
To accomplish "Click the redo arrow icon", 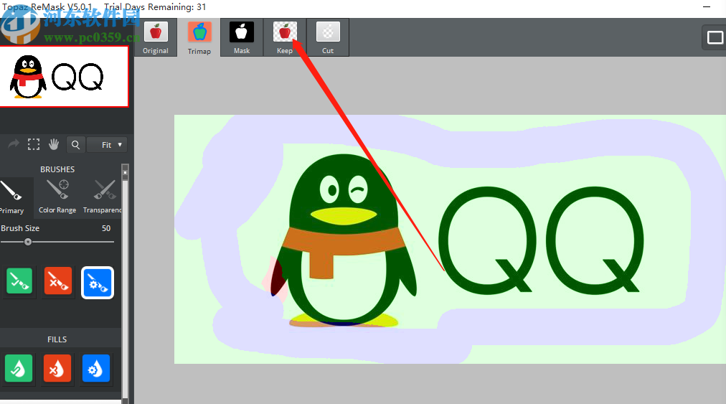I will (x=14, y=144).
